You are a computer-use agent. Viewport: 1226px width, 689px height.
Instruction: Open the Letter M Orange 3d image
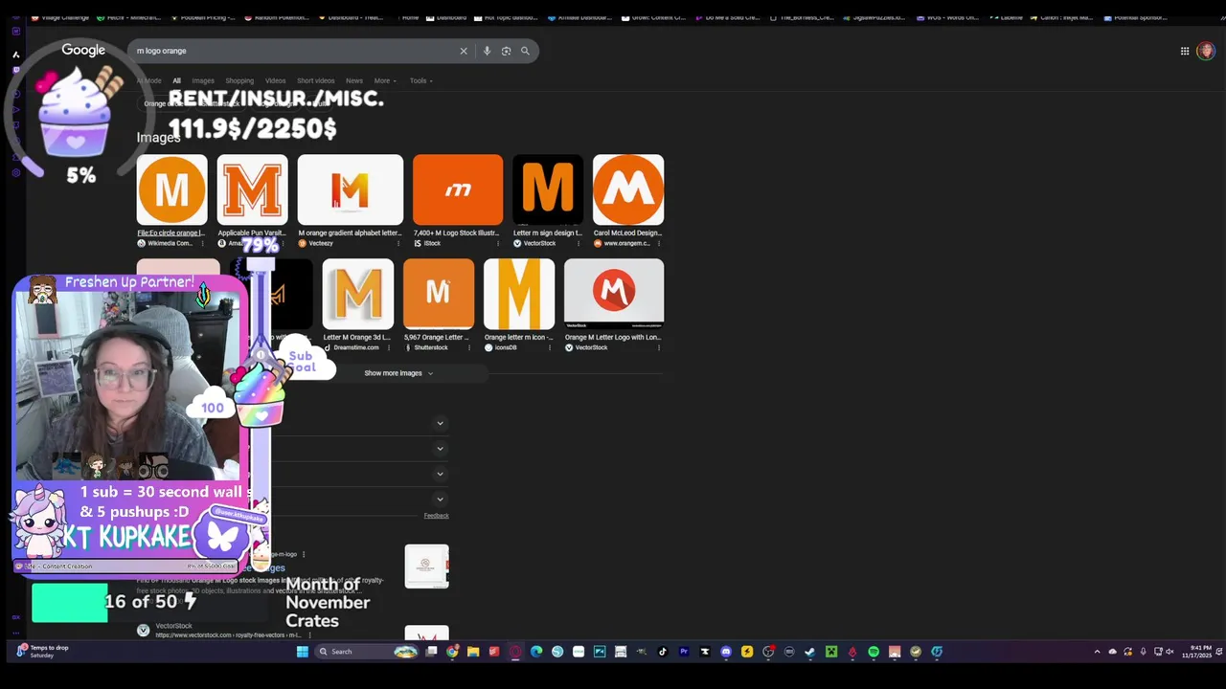point(357,294)
